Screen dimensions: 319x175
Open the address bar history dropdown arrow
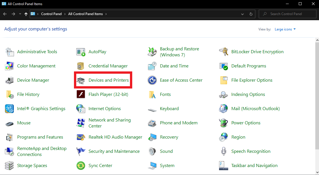tap(242, 14)
